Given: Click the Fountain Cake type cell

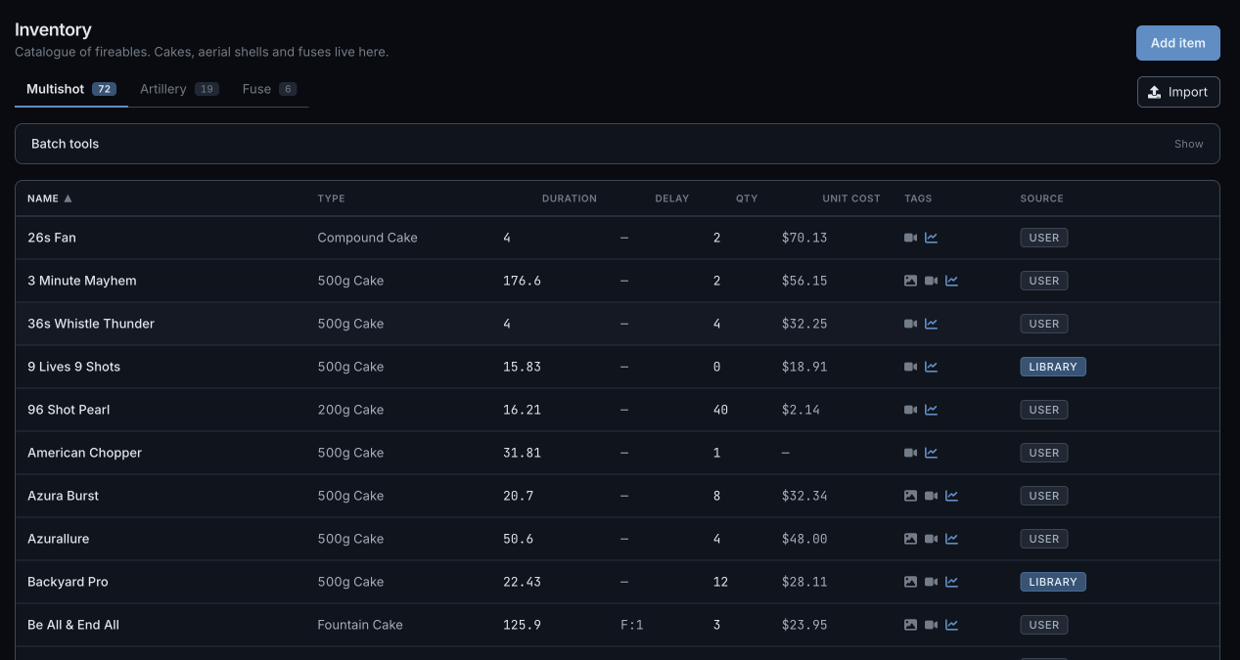Looking at the screenshot, I should coord(360,625).
